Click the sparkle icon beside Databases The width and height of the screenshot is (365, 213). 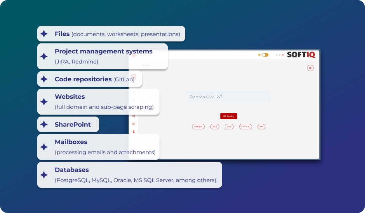pyautogui.click(x=44, y=175)
